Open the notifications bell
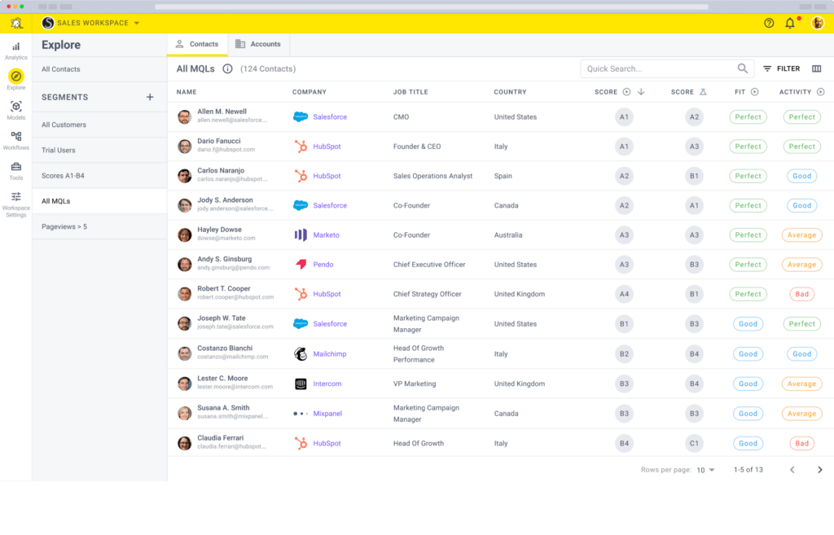The height and width of the screenshot is (535, 834). pyautogui.click(x=790, y=23)
